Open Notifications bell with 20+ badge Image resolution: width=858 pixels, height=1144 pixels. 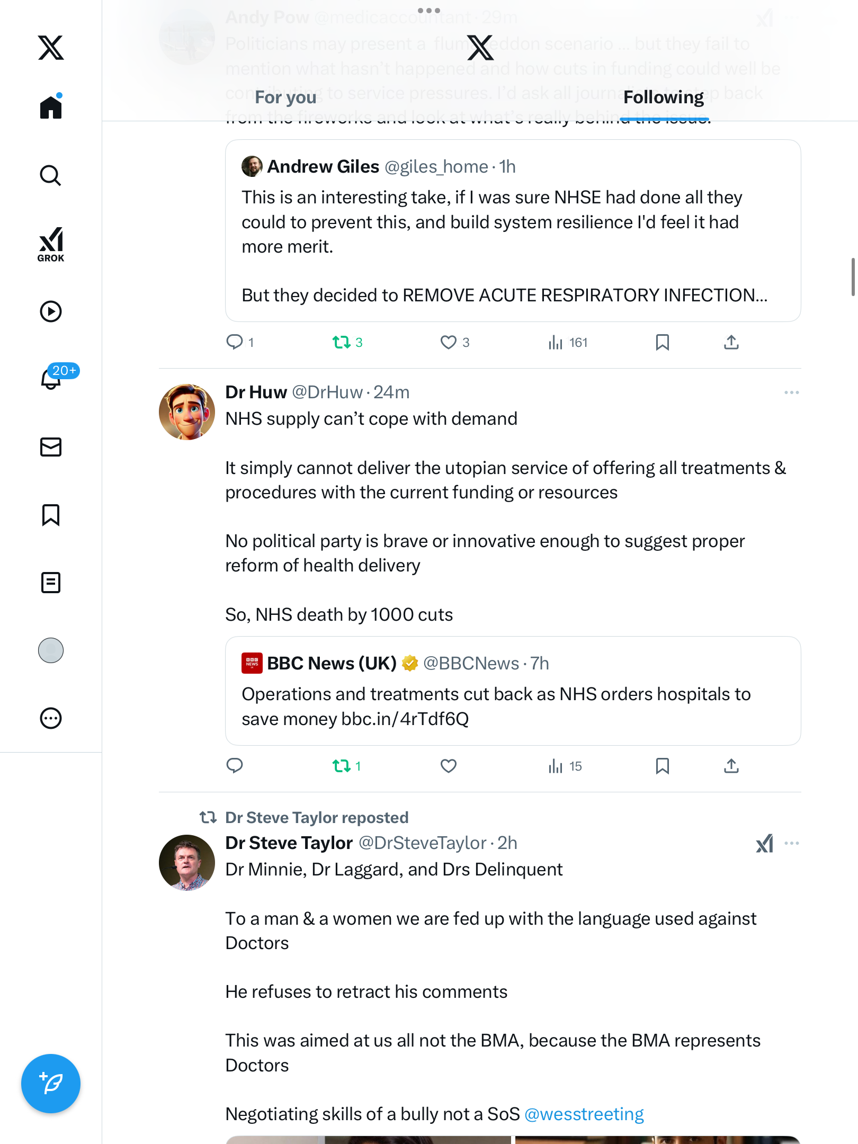point(52,379)
